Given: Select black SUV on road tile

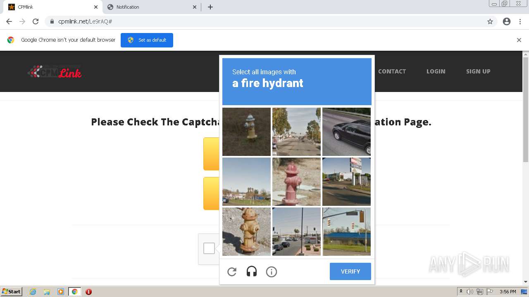Looking at the screenshot, I should (x=346, y=132).
